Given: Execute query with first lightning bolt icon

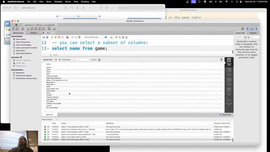Looking at the screenshot, I should pyautogui.click(x=52, y=37).
